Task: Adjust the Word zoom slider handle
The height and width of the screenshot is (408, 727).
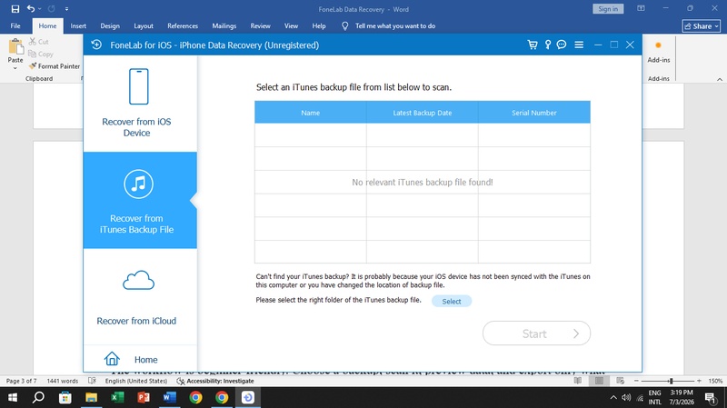Action: tap(671, 381)
